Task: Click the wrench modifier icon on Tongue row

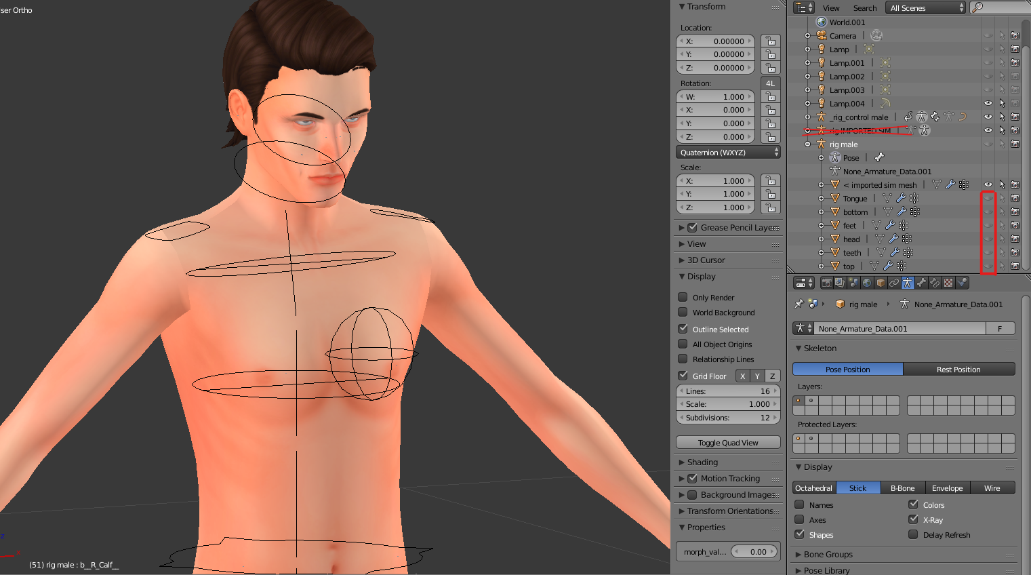Action: [901, 199]
